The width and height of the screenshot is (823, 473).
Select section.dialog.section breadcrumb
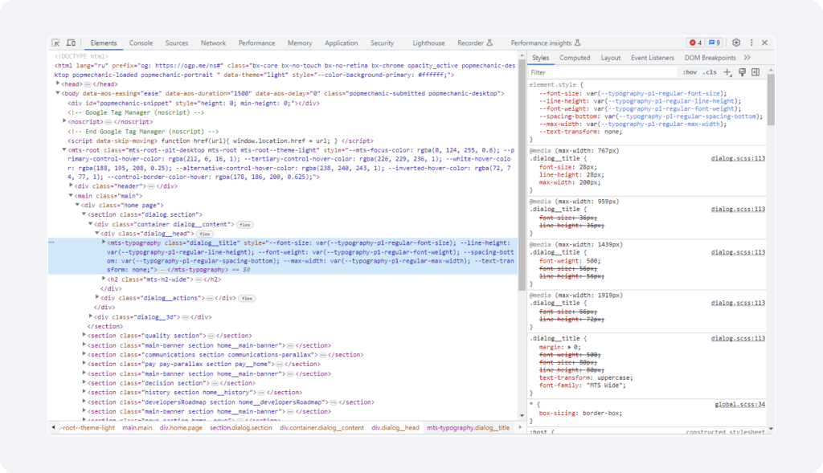pyautogui.click(x=241, y=428)
